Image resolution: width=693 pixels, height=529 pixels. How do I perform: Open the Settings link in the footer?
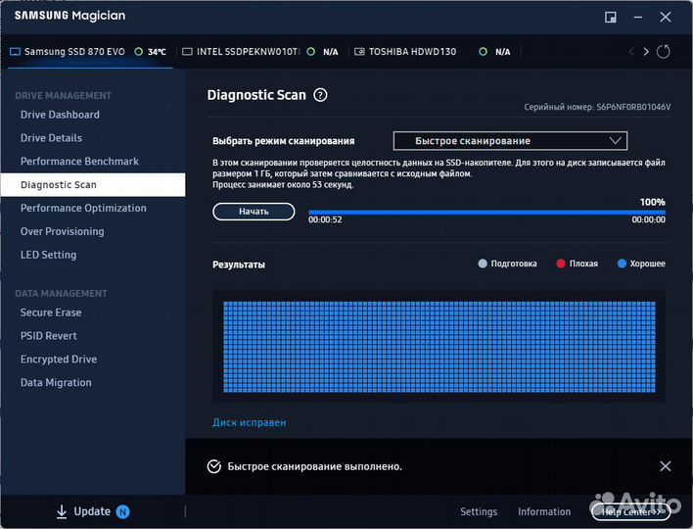coord(479,511)
